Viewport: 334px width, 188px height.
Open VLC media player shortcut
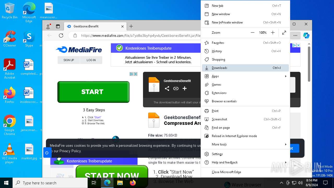pos(10,154)
